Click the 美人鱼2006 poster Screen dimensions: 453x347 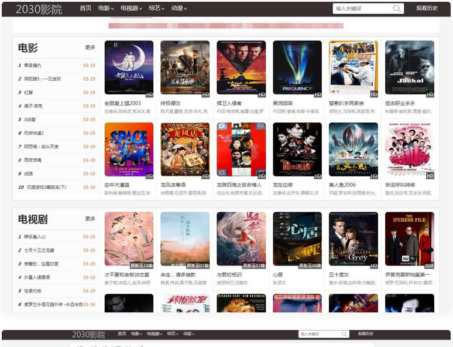pyautogui.click(x=353, y=150)
